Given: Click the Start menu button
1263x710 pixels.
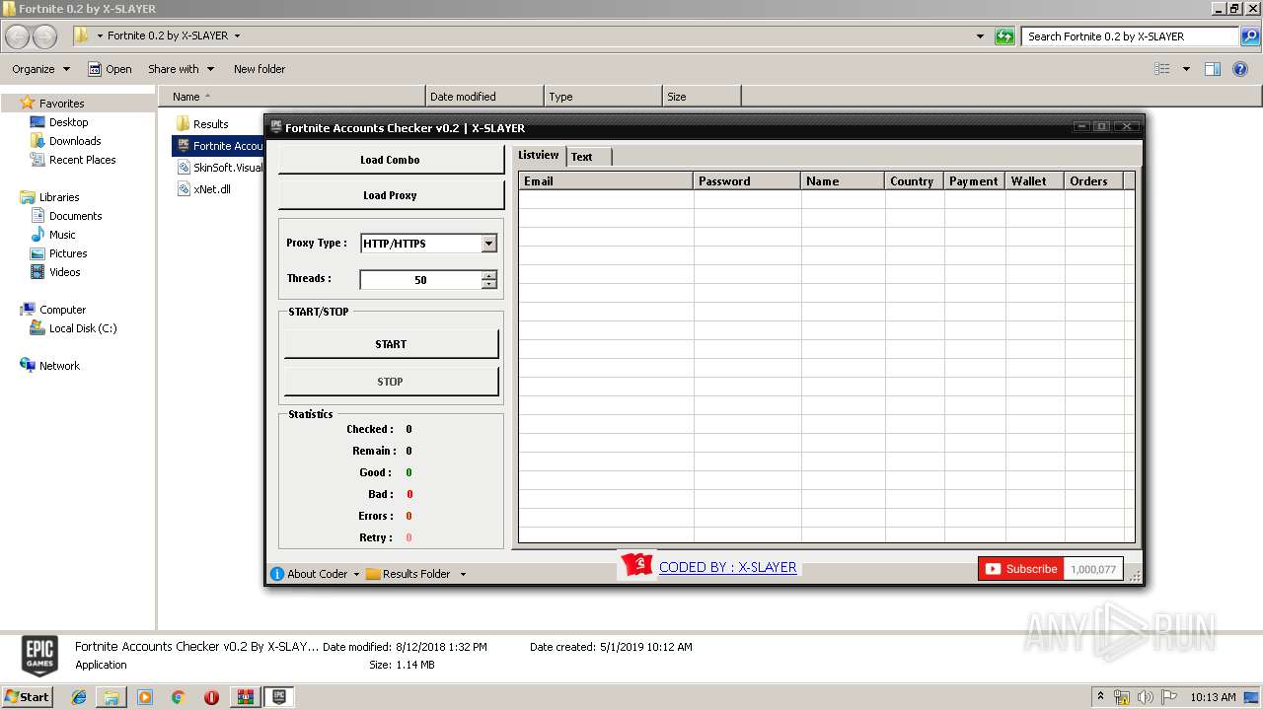Looking at the screenshot, I should coord(28,697).
